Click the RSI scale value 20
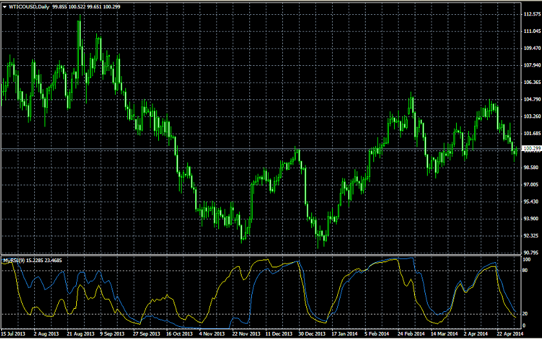This screenshot has height=339, width=542. tap(525, 314)
